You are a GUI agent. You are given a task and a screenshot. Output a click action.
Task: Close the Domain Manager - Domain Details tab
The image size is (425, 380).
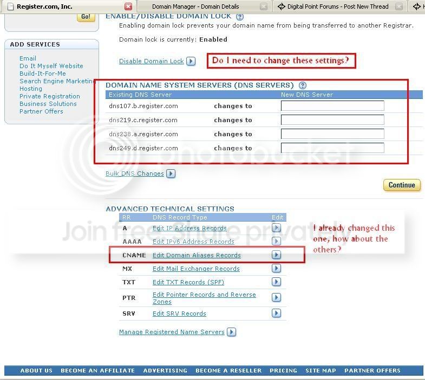[264, 6]
